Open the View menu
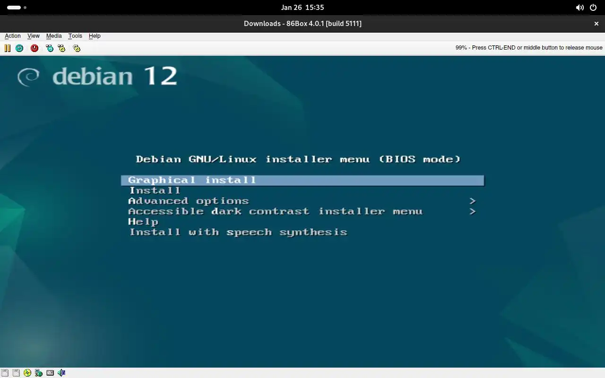This screenshot has height=378, width=605. coord(34,36)
